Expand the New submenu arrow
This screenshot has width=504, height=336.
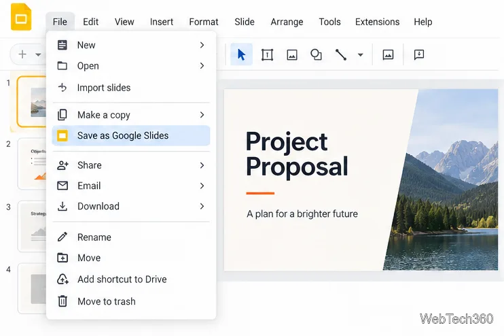coord(202,45)
